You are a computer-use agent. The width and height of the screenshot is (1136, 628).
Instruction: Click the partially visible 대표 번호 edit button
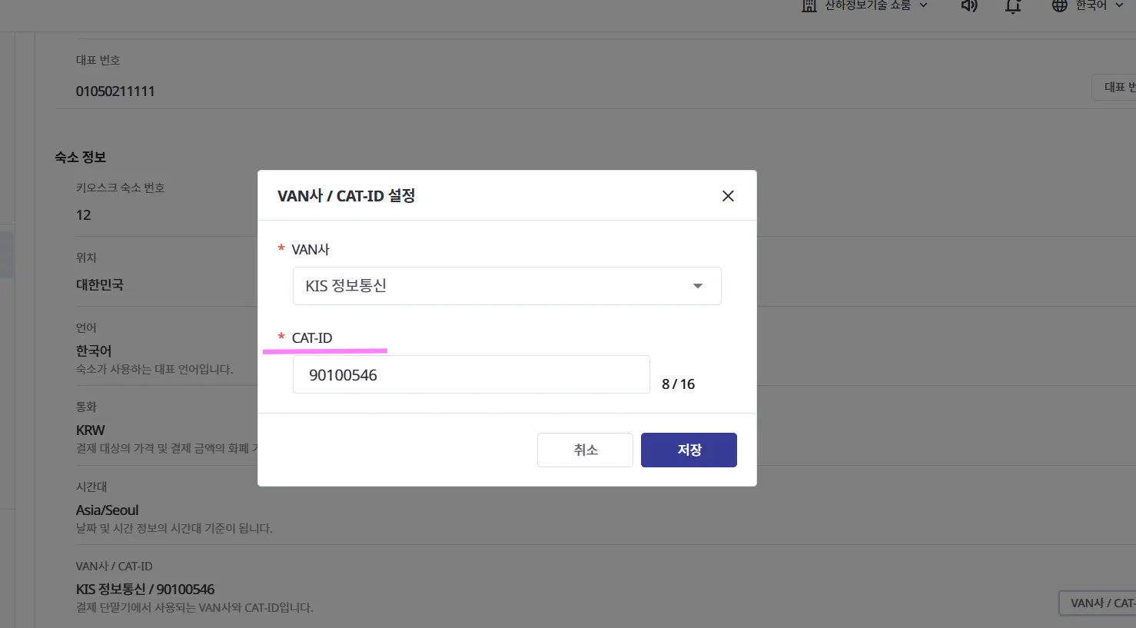pos(1114,88)
